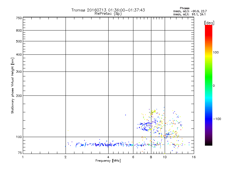Click the colorbar '-100' tick label
This screenshot has height=171, width=228.
217,119
